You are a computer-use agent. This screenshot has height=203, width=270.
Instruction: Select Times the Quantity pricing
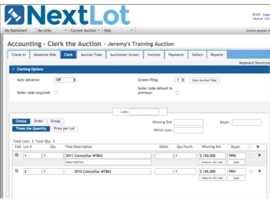(x=31, y=128)
